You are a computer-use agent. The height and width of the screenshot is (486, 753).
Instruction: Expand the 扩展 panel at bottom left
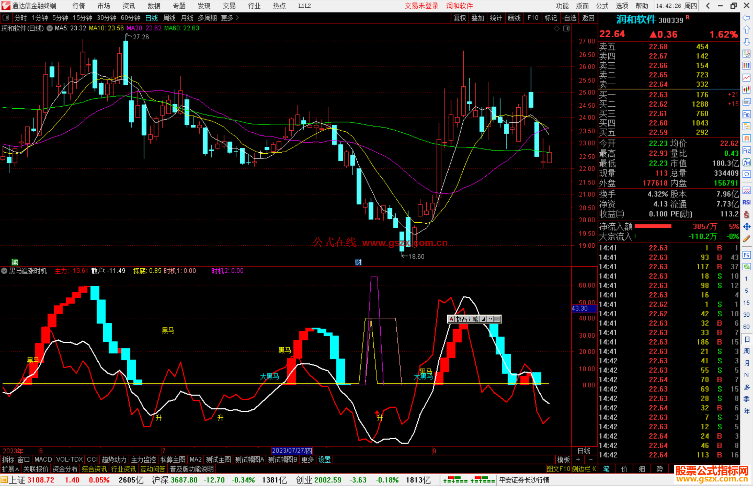tap(10, 469)
